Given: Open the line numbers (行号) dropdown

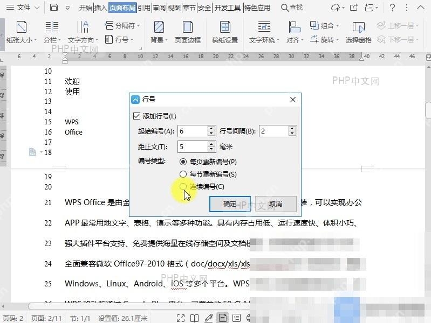Looking at the screenshot, I should pos(119,39).
